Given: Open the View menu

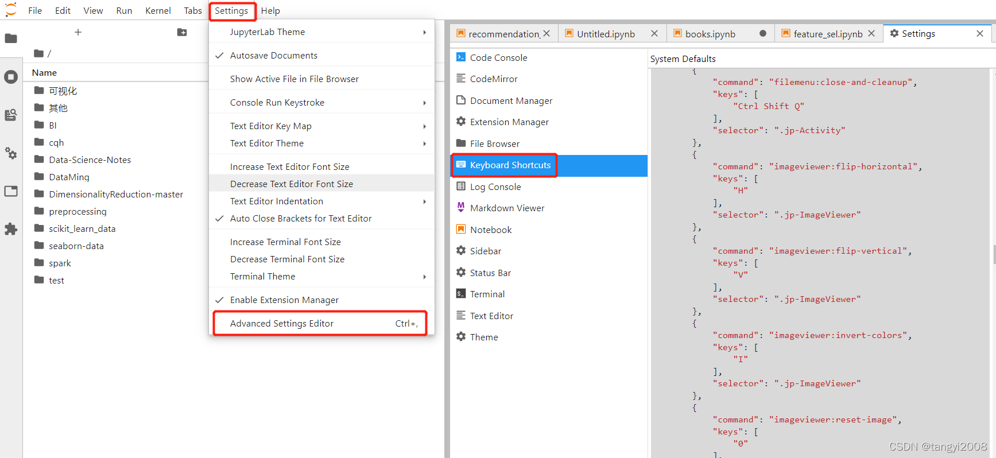Looking at the screenshot, I should (x=93, y=10).
